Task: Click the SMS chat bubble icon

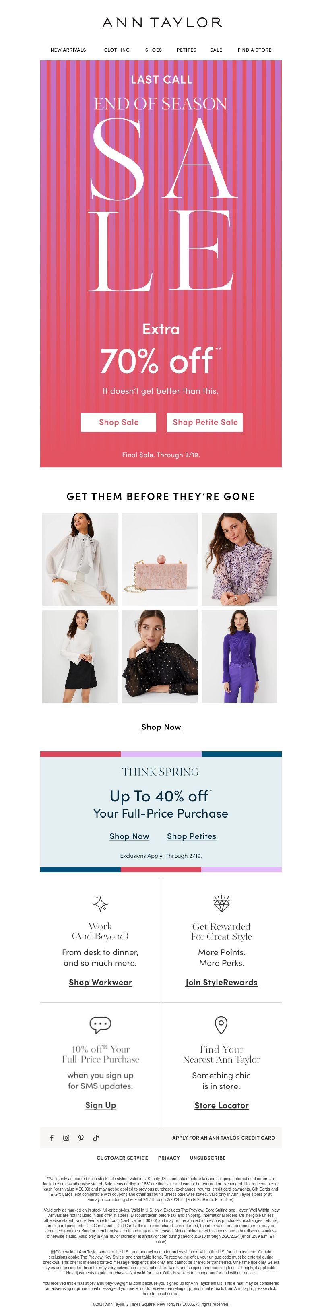Action: tap(100, 1024)
